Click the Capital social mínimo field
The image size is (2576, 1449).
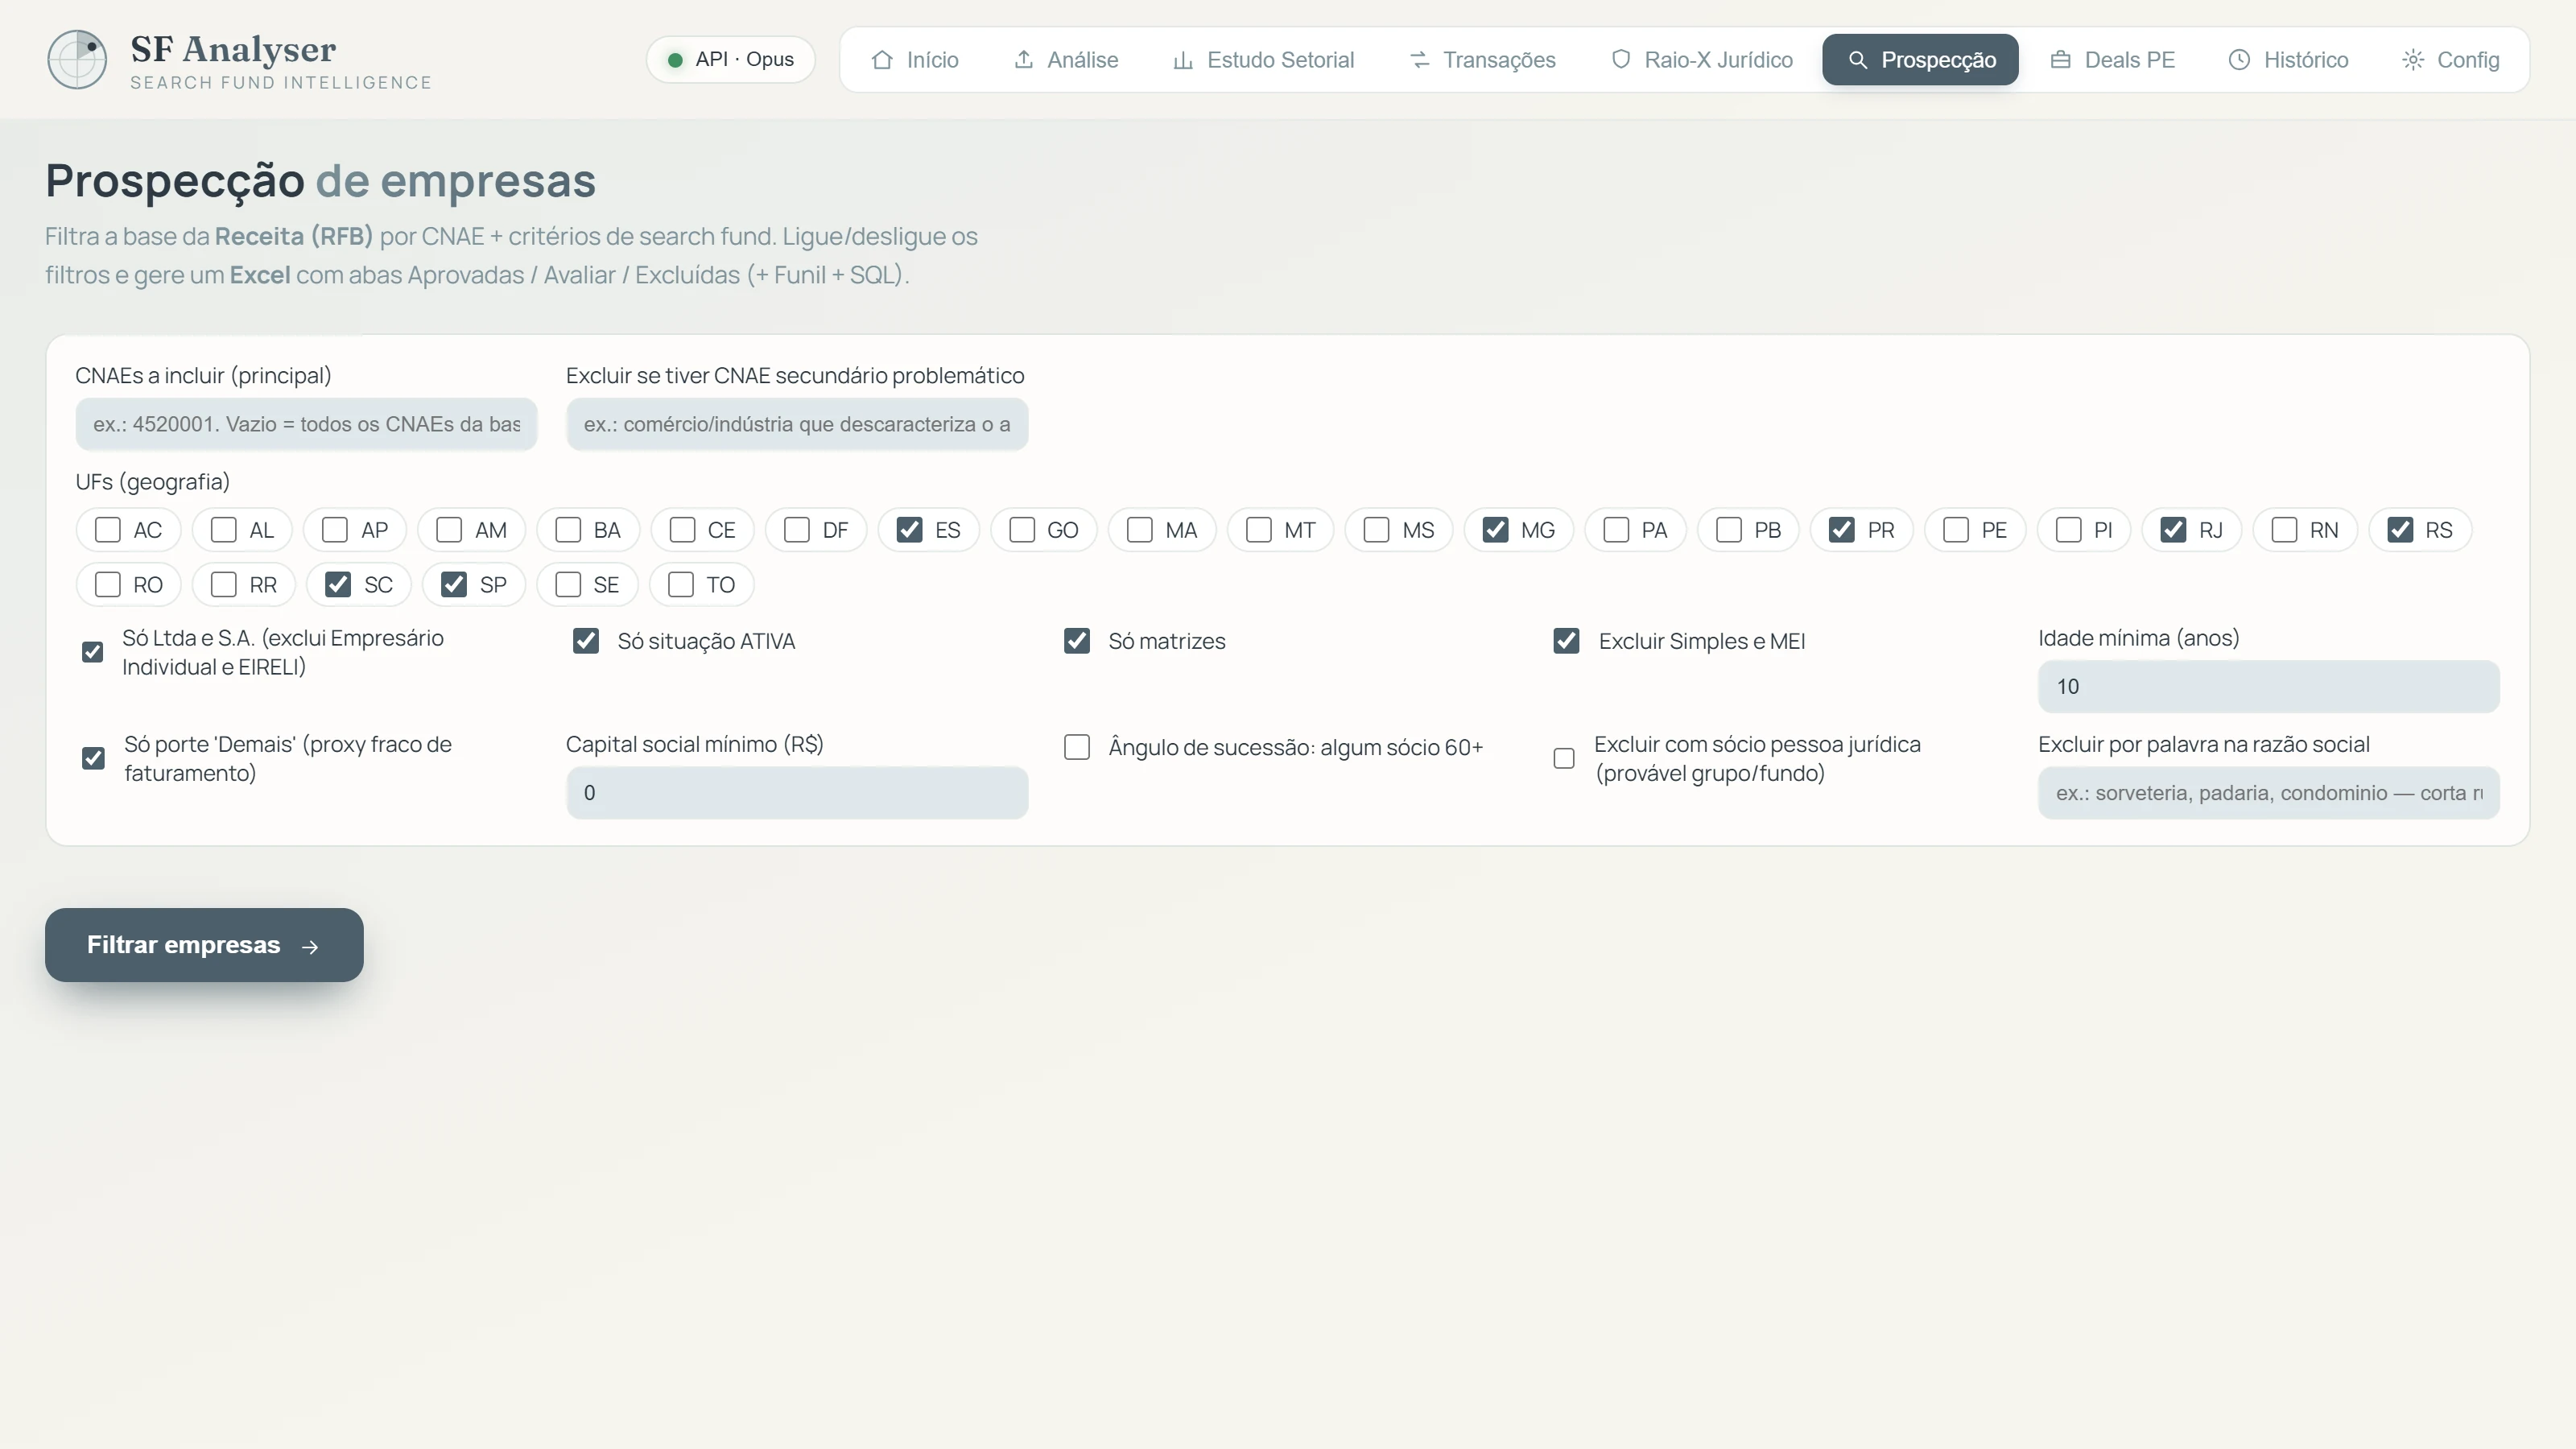click(x=797, y=793)
